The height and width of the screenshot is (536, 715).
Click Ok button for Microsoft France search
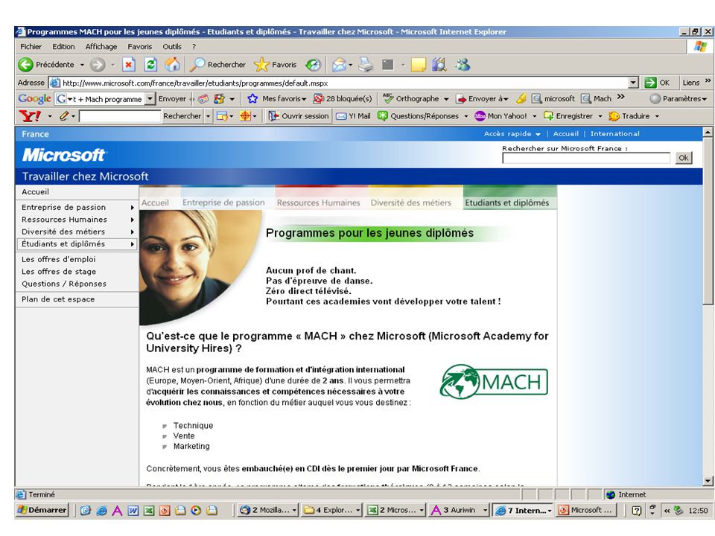point(684,158)
